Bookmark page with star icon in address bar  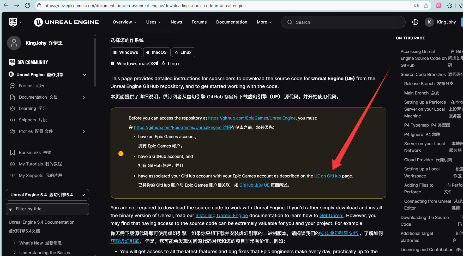(x=426, y=5)
